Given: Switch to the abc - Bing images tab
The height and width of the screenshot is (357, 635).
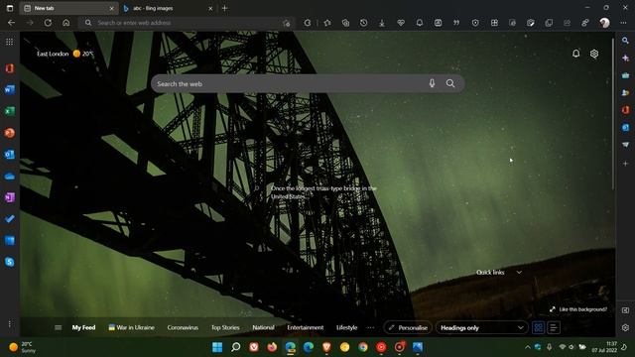Looking at the screenshot, I should [x=168, y=8].
